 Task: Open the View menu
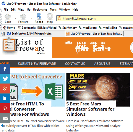[x=21, y=9]
